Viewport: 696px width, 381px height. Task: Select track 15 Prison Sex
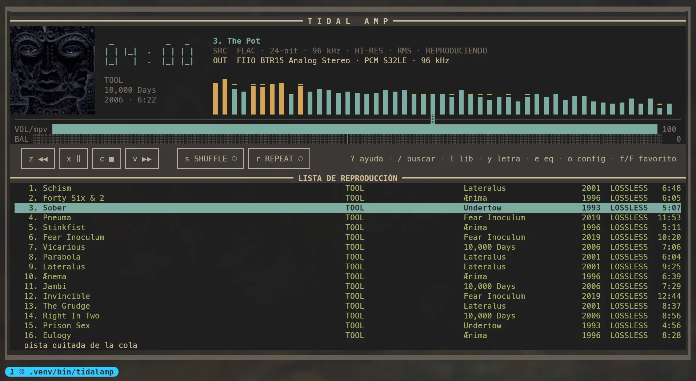point(348,326)
